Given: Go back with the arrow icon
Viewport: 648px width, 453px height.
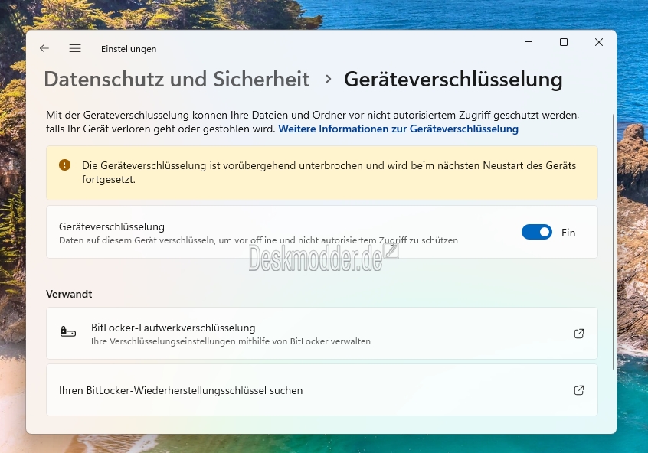Looking at the screenshot, I should (x=44, y=48).
